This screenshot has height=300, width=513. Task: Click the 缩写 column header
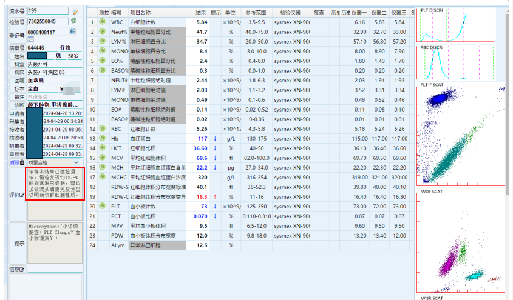pyautogui.click(x=116, y=12)
